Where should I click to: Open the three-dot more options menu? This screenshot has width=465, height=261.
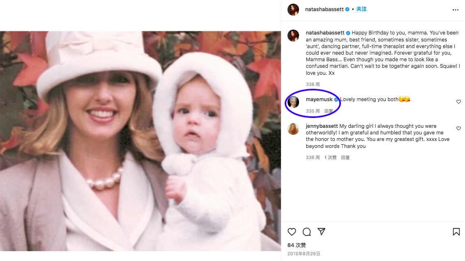(x=455, y=10)
